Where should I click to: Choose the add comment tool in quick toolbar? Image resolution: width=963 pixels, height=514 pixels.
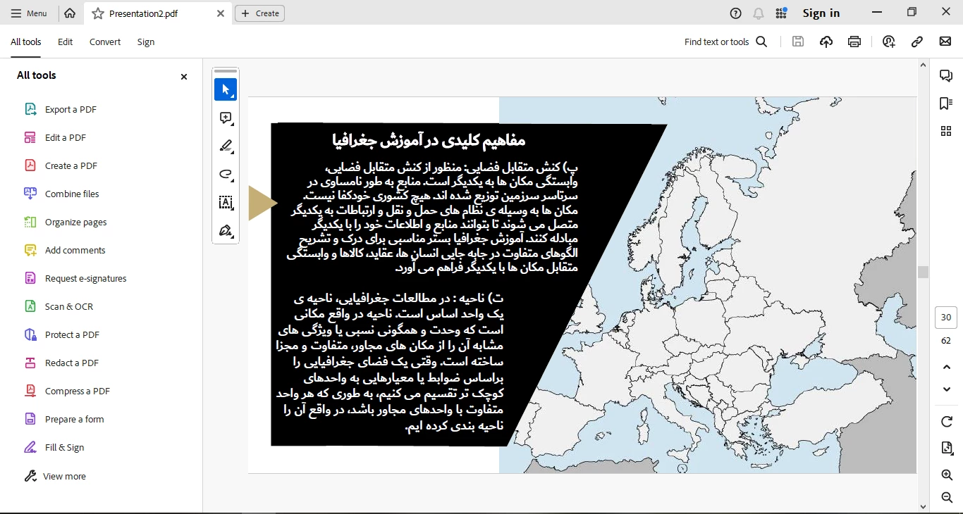pos(226,118)
